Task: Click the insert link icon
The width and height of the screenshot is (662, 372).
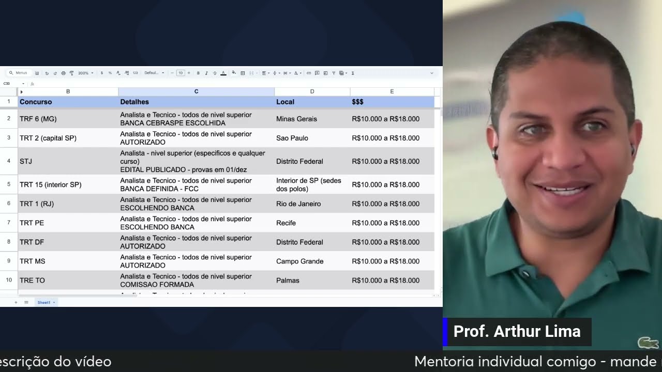Action: point(309,73)
